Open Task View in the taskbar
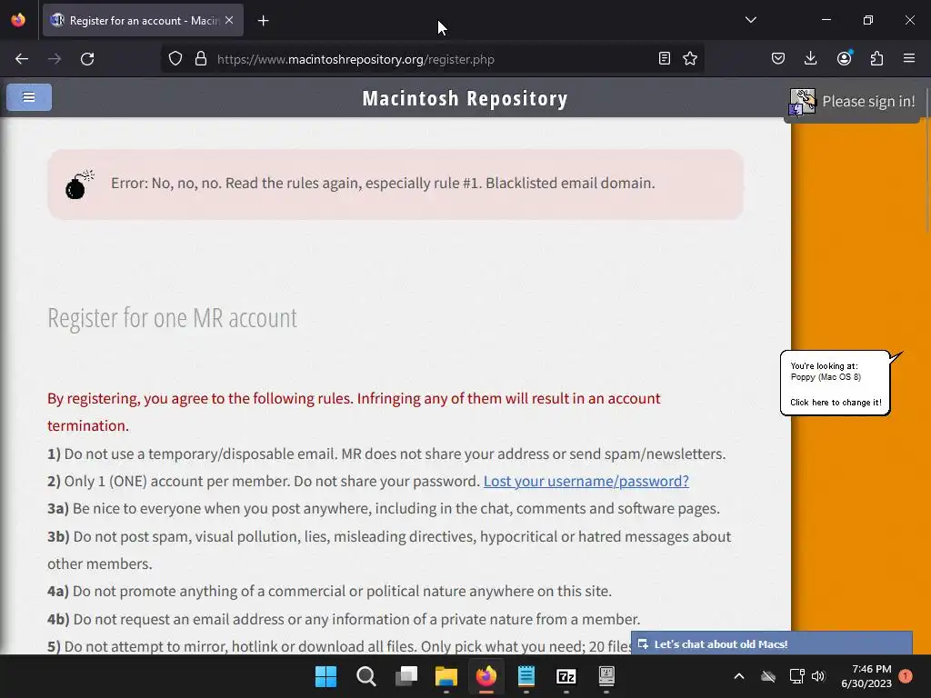 pyautogui.click(x=406, y=676)
